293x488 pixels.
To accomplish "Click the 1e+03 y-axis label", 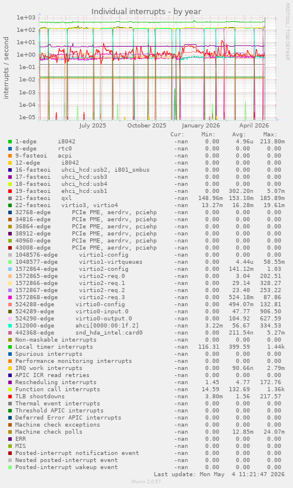I will (27, 18).
